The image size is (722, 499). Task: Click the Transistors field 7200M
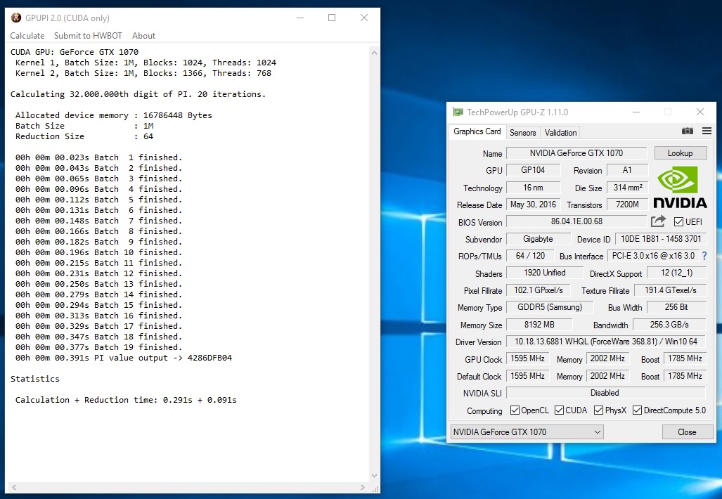(628, 205)
